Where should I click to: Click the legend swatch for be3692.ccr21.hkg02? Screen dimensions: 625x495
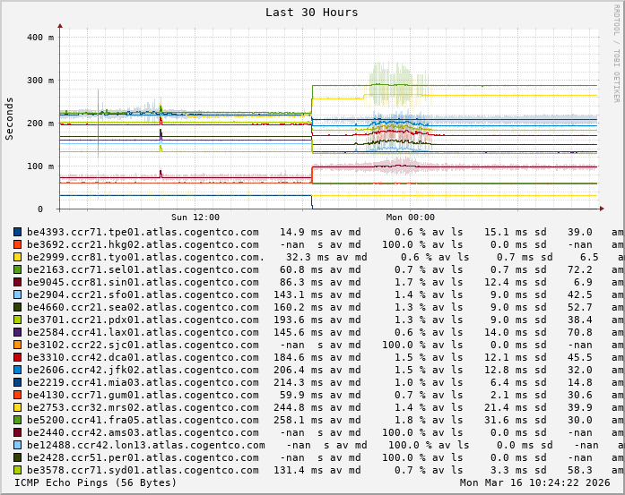(x=17, y=244)
